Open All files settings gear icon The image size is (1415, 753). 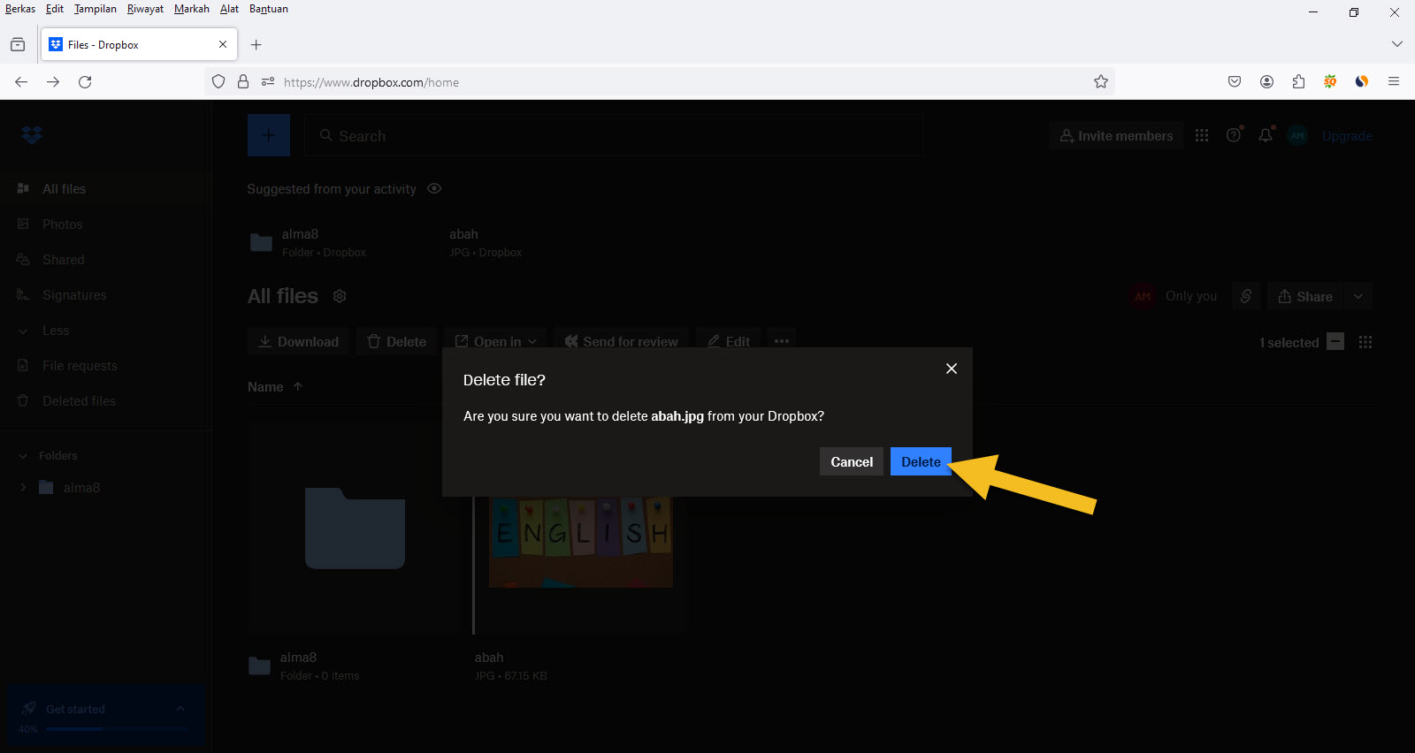tap(340, 296)
